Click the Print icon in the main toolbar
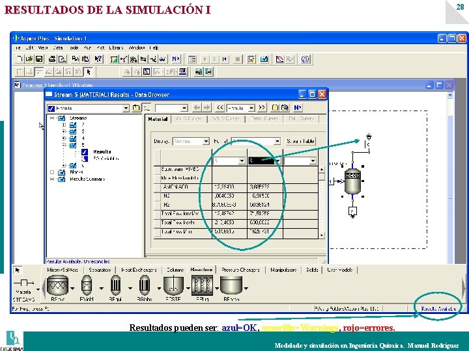The height and width of the screenshot is (351, 469). click(52, 59)
